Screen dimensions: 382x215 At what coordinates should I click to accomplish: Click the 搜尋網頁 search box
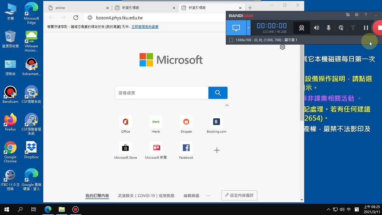pos(161,93)
